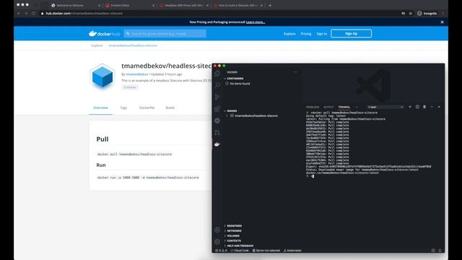Reload the browser page
The width and height of the screenshot is (462, 260).
pos(33,13)
